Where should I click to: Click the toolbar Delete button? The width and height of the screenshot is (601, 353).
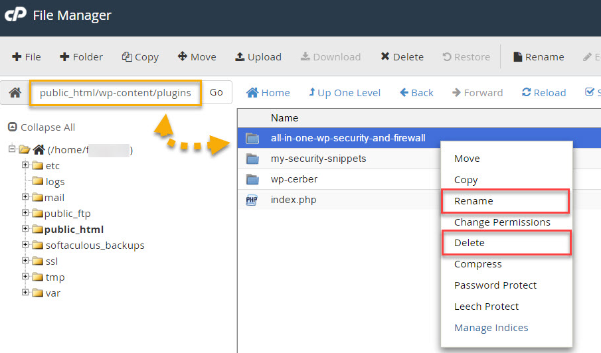tap(402, 57)
